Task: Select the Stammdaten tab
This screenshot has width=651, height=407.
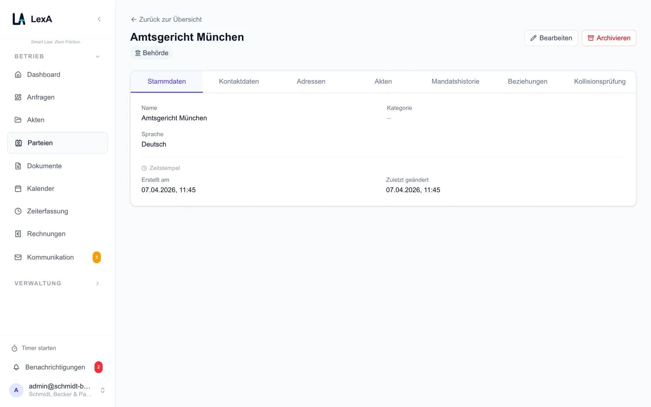Action: pos(167,81)
